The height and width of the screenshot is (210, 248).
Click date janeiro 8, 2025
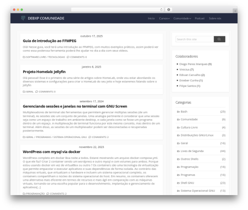point(91,67)
